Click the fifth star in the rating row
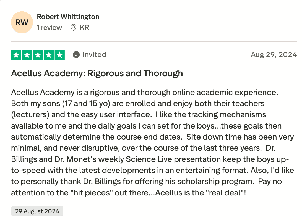302x220 pixels. tap(59, 54)
